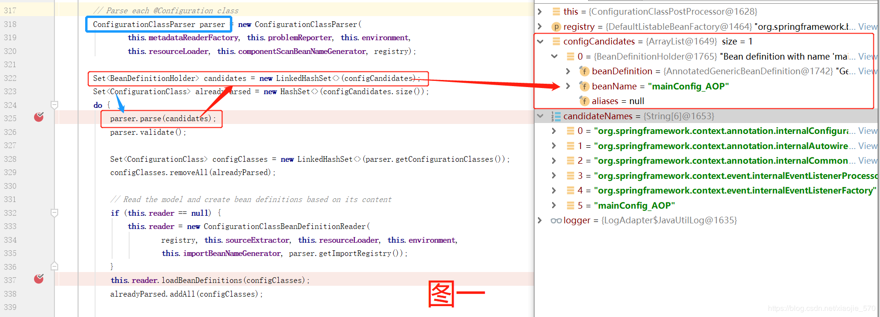Select the candidateNames String[6] row

click(x=706, y=116)
